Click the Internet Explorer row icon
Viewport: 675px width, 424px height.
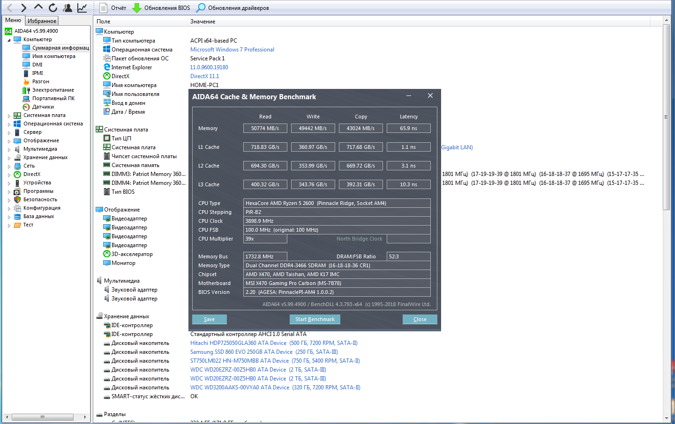click(x=107, y=67)
